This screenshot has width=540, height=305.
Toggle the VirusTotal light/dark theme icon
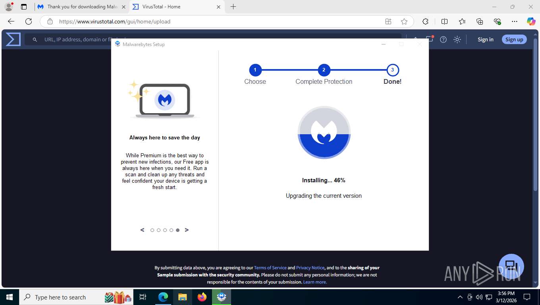457,39
